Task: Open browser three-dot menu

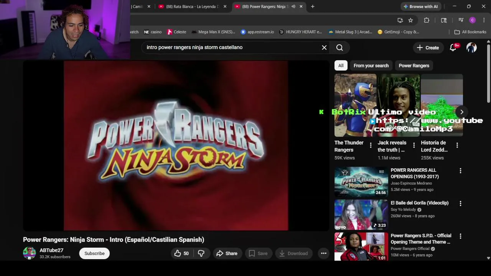Action: pos(484,20)
